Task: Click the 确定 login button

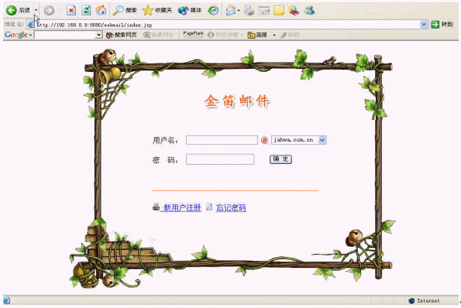Action: click(280, 159)
